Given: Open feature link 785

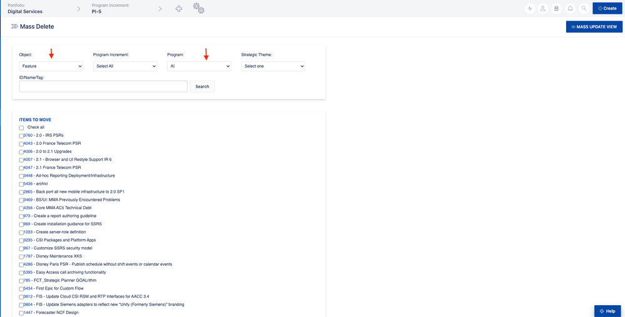Looking at the screenshot, I should point(27,280).
